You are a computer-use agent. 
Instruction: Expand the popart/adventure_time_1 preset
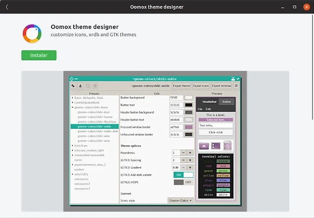73,165
